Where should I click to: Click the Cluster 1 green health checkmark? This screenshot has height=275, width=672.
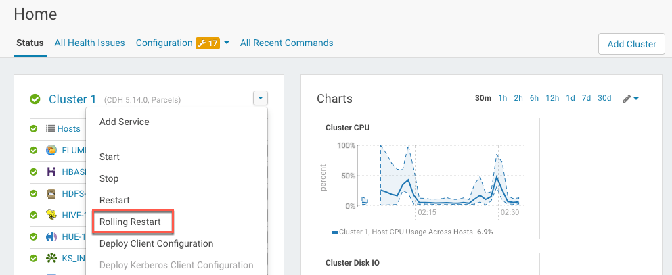(35, 99)
